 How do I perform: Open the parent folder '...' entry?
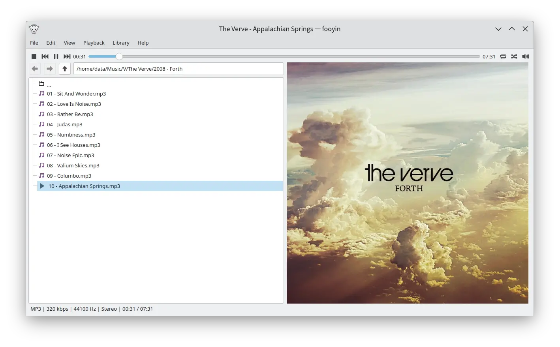49,84
